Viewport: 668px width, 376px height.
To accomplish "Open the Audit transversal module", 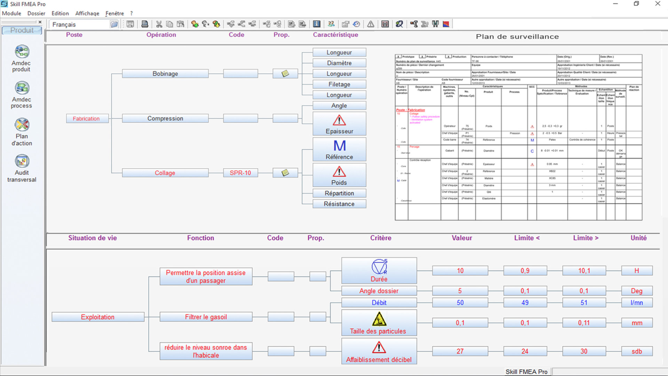I will 22,169.
